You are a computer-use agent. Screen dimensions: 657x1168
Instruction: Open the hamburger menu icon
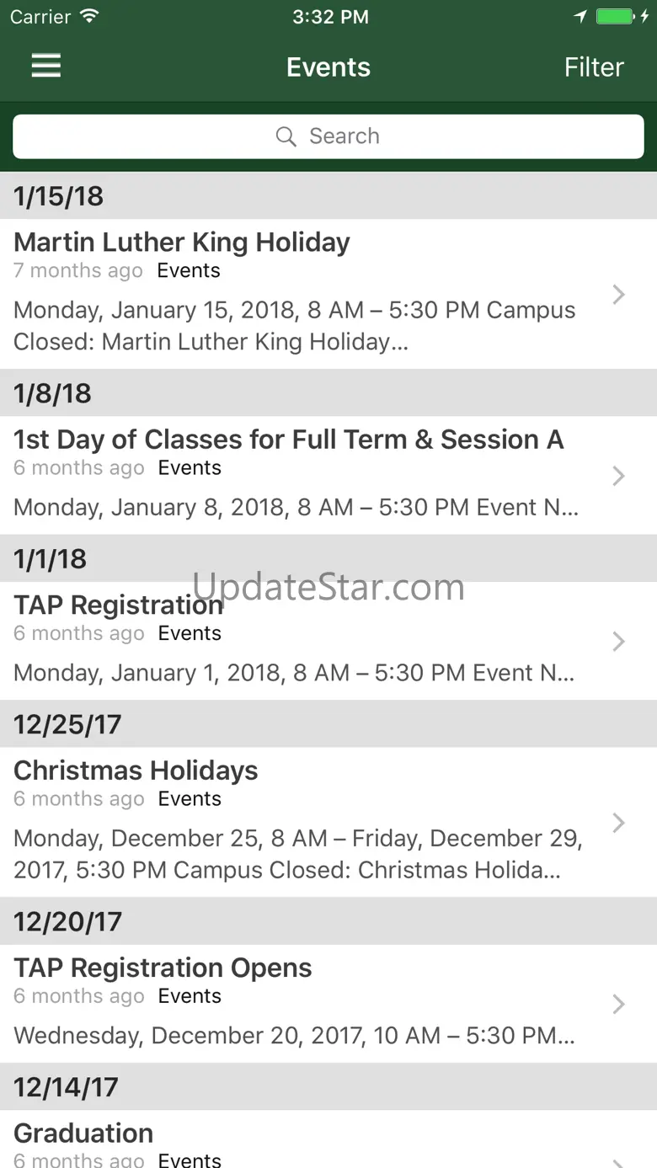tap(46, 67)
